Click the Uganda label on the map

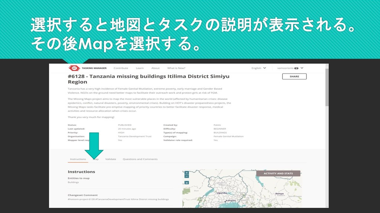coord(222,193)
